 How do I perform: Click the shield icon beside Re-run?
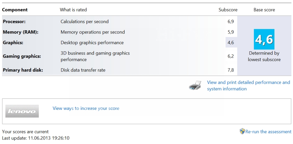pyautogui.click(x=242, y=131)
